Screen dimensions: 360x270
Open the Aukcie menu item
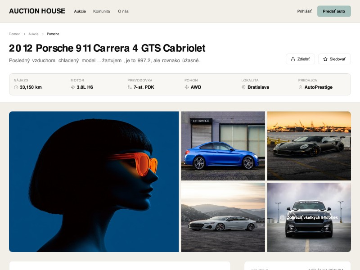click(x=80, y=11)
